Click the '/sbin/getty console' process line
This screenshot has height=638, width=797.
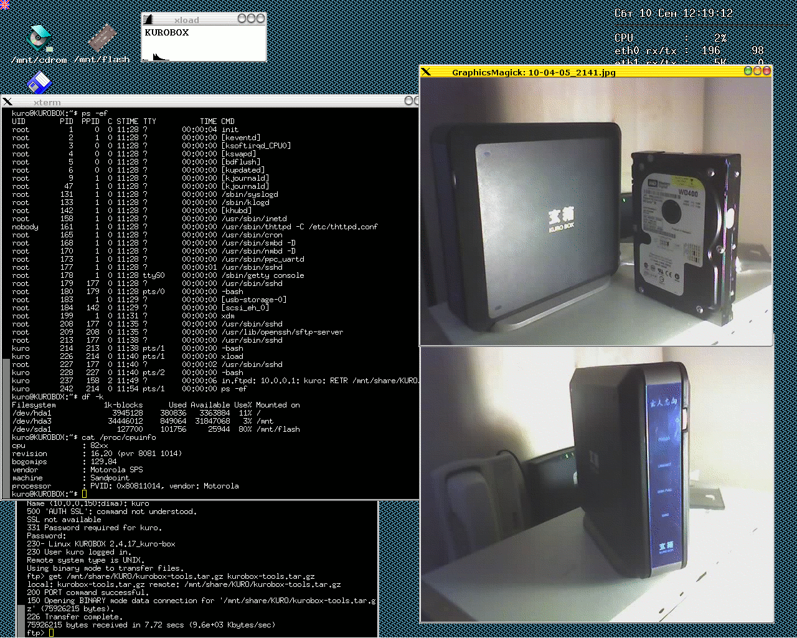tap(158, 275)
